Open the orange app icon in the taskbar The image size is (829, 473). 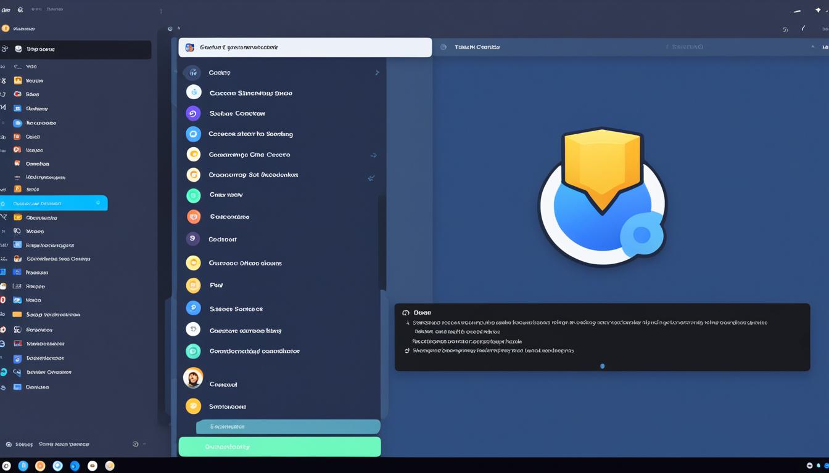(40, 466)
